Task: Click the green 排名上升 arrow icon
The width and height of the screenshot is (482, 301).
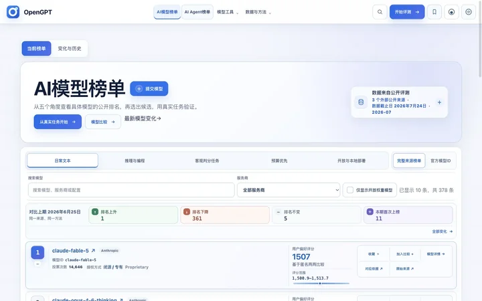Action: pyautogui.click(x=95, y=211)
